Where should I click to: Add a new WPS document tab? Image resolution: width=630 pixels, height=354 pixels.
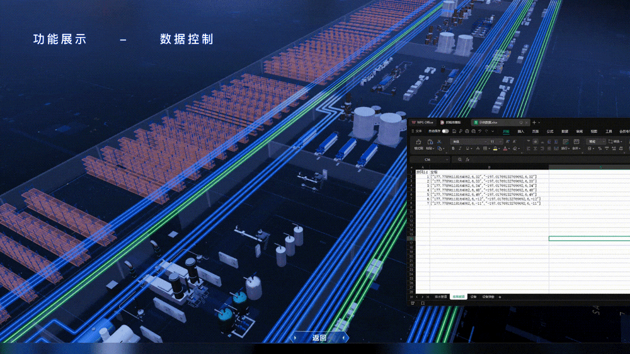(534, 123)
